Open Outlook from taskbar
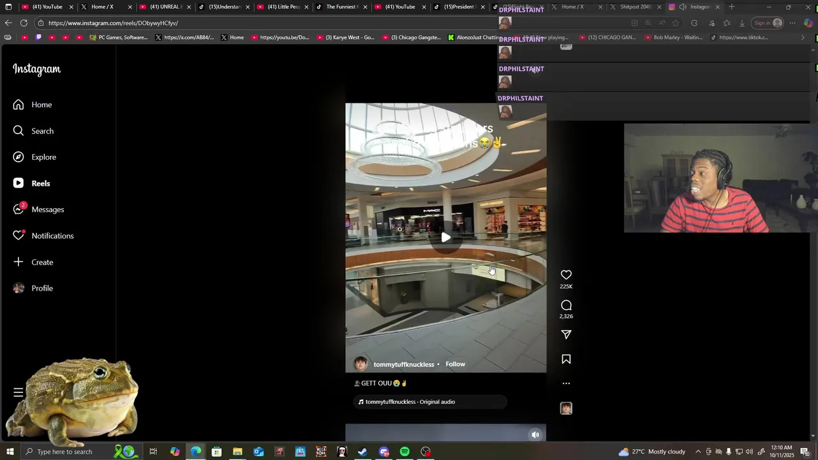 tap(258, 452)
